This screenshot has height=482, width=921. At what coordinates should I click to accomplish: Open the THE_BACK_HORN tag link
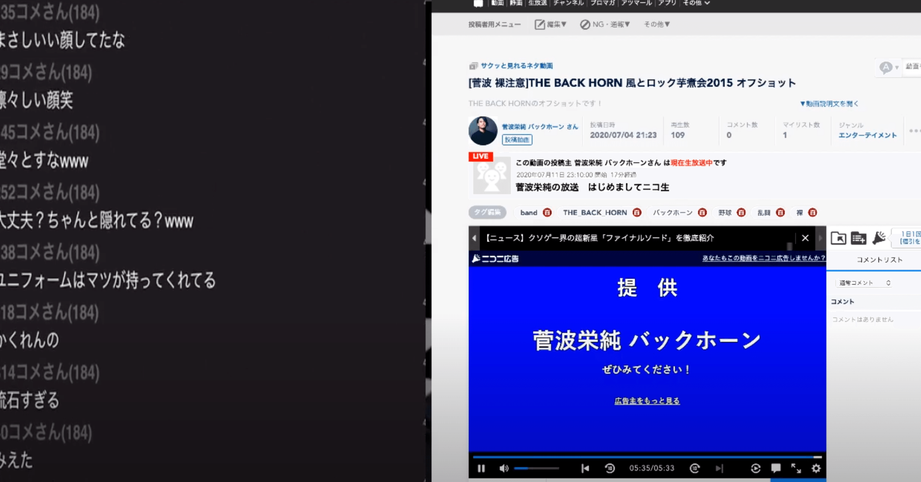[x=595, y=212]
